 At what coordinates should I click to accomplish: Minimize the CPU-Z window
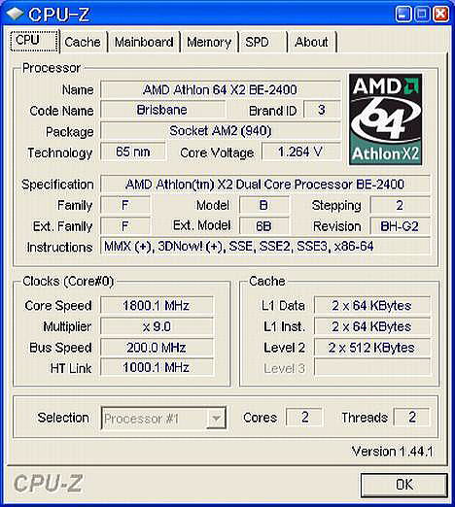click(403, 14)
